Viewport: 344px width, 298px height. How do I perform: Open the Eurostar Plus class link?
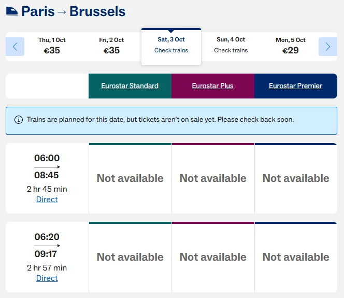click(x=212, y=86)
